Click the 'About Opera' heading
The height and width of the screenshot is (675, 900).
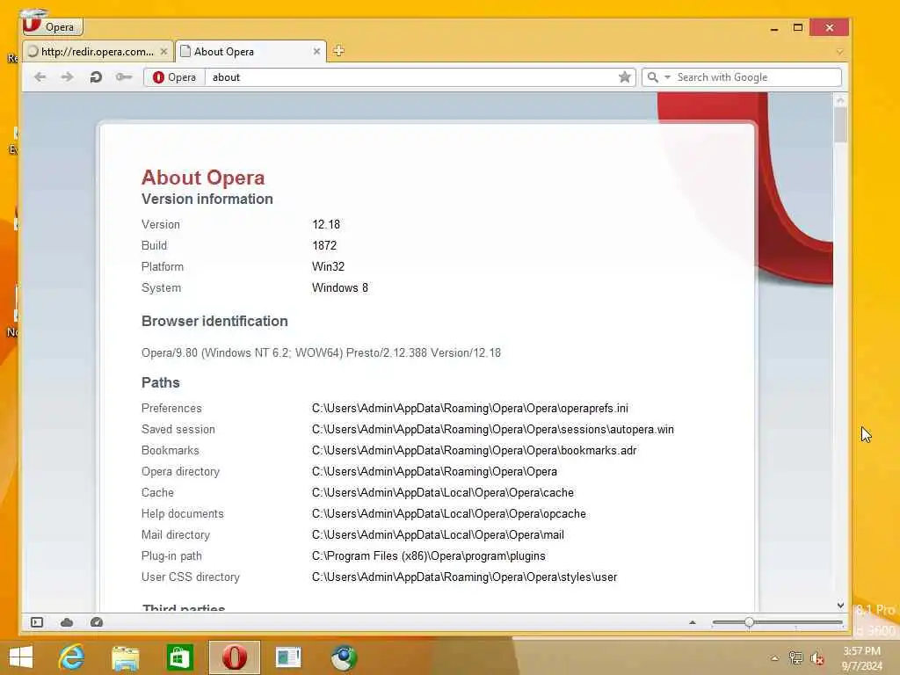coord(203,178)
